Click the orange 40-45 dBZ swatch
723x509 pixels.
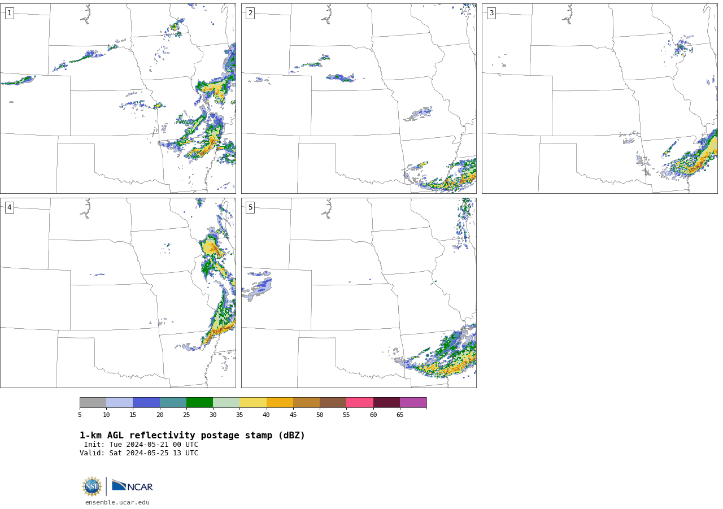280,402
